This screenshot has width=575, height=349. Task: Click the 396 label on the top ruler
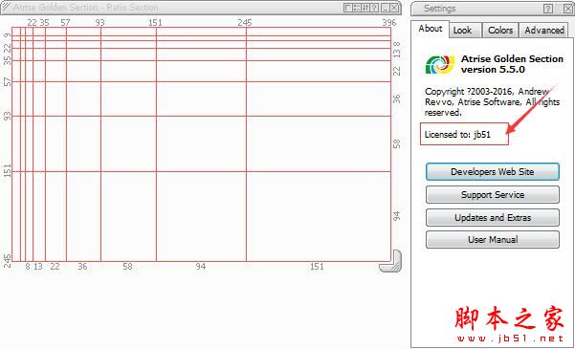(x=389, y=23)
